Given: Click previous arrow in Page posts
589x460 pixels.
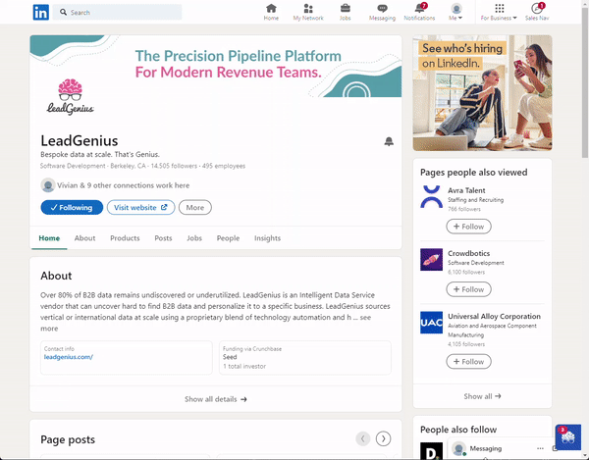Looking at the screenshot, I should tap(363, 438).
